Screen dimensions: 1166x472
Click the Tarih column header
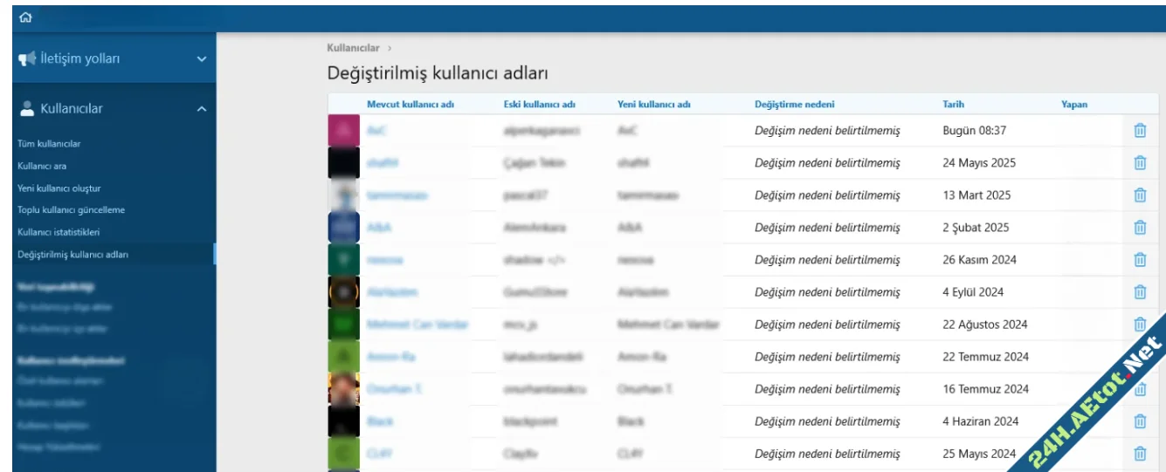click(x=953, y=105)
